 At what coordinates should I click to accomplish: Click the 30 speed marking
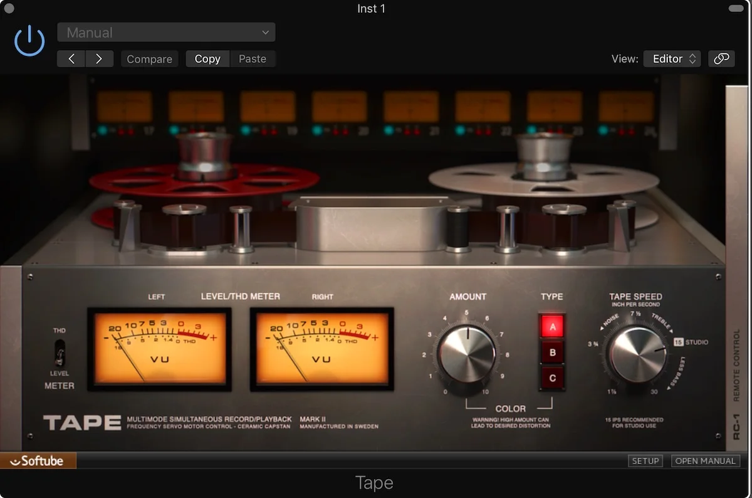pos(654,393)
